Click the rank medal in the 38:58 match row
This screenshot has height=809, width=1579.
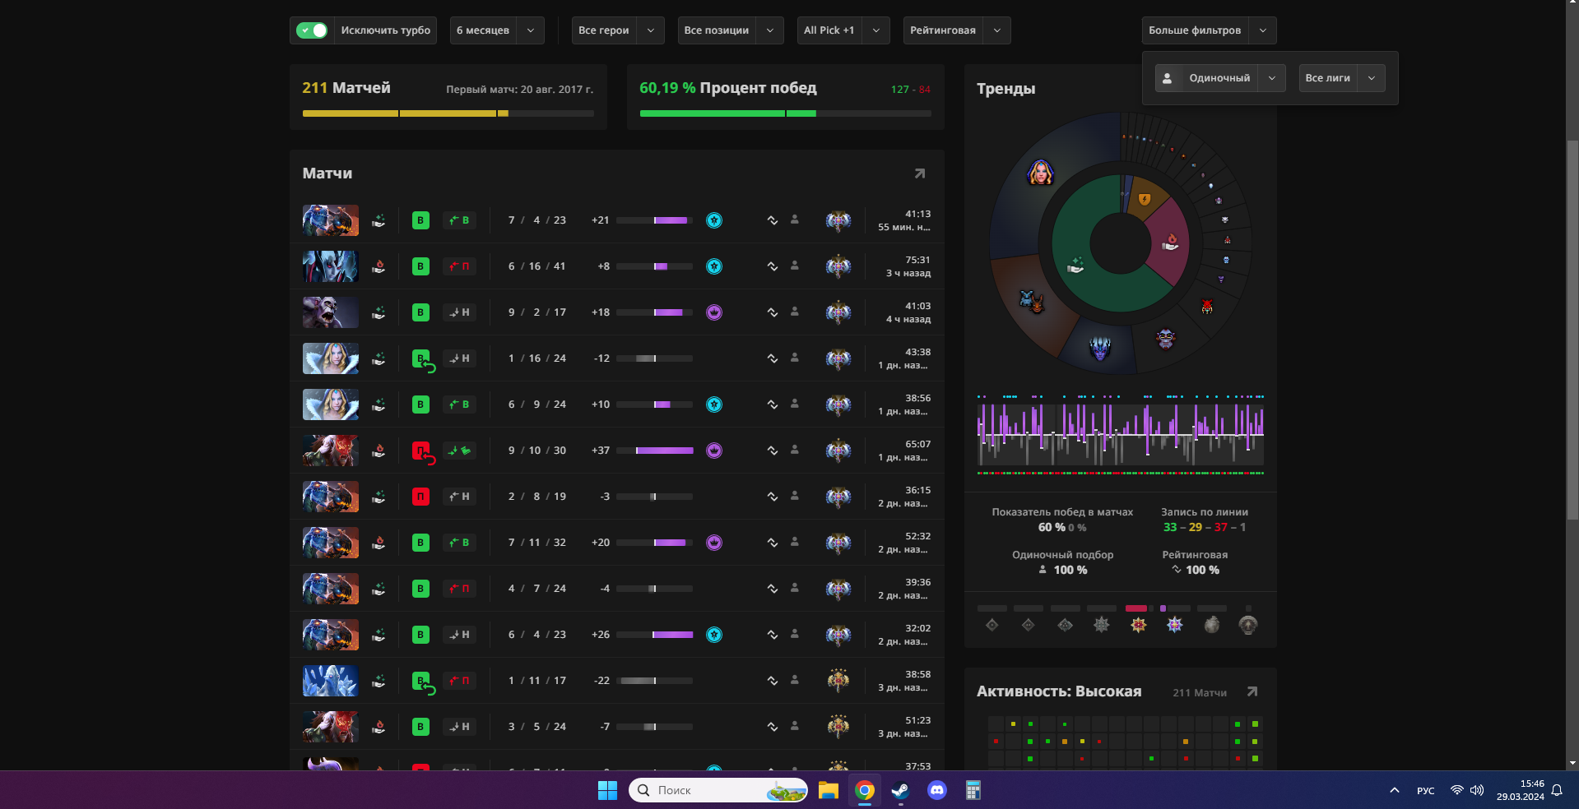[838, 680]
